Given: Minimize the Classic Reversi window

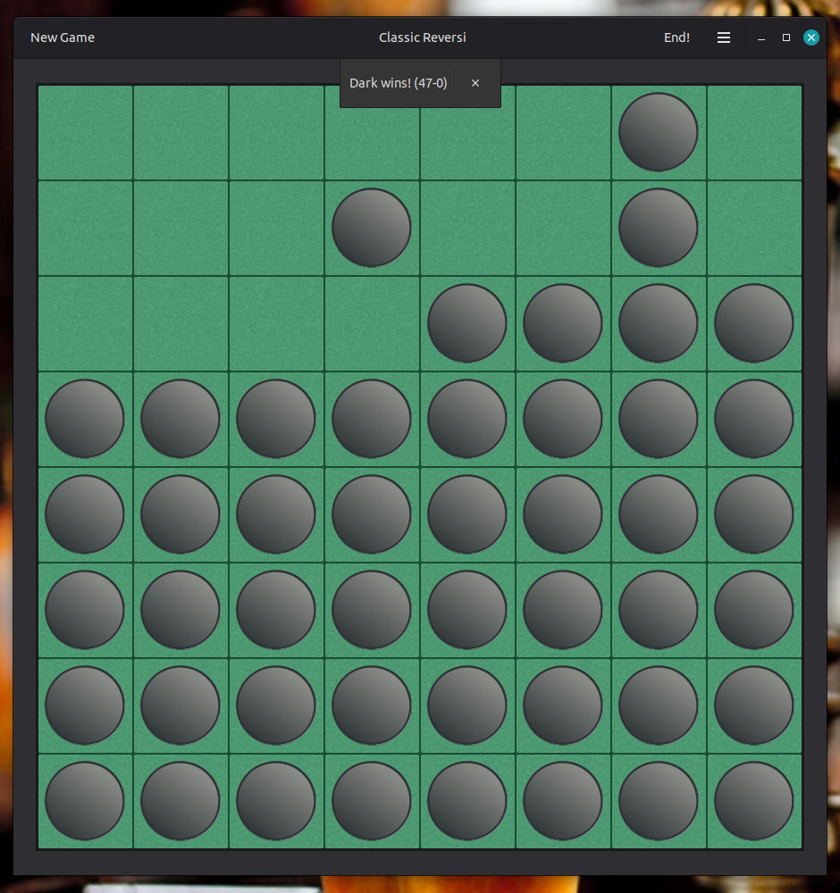Looking at the screenshot, I should click(x=760, y=38).
